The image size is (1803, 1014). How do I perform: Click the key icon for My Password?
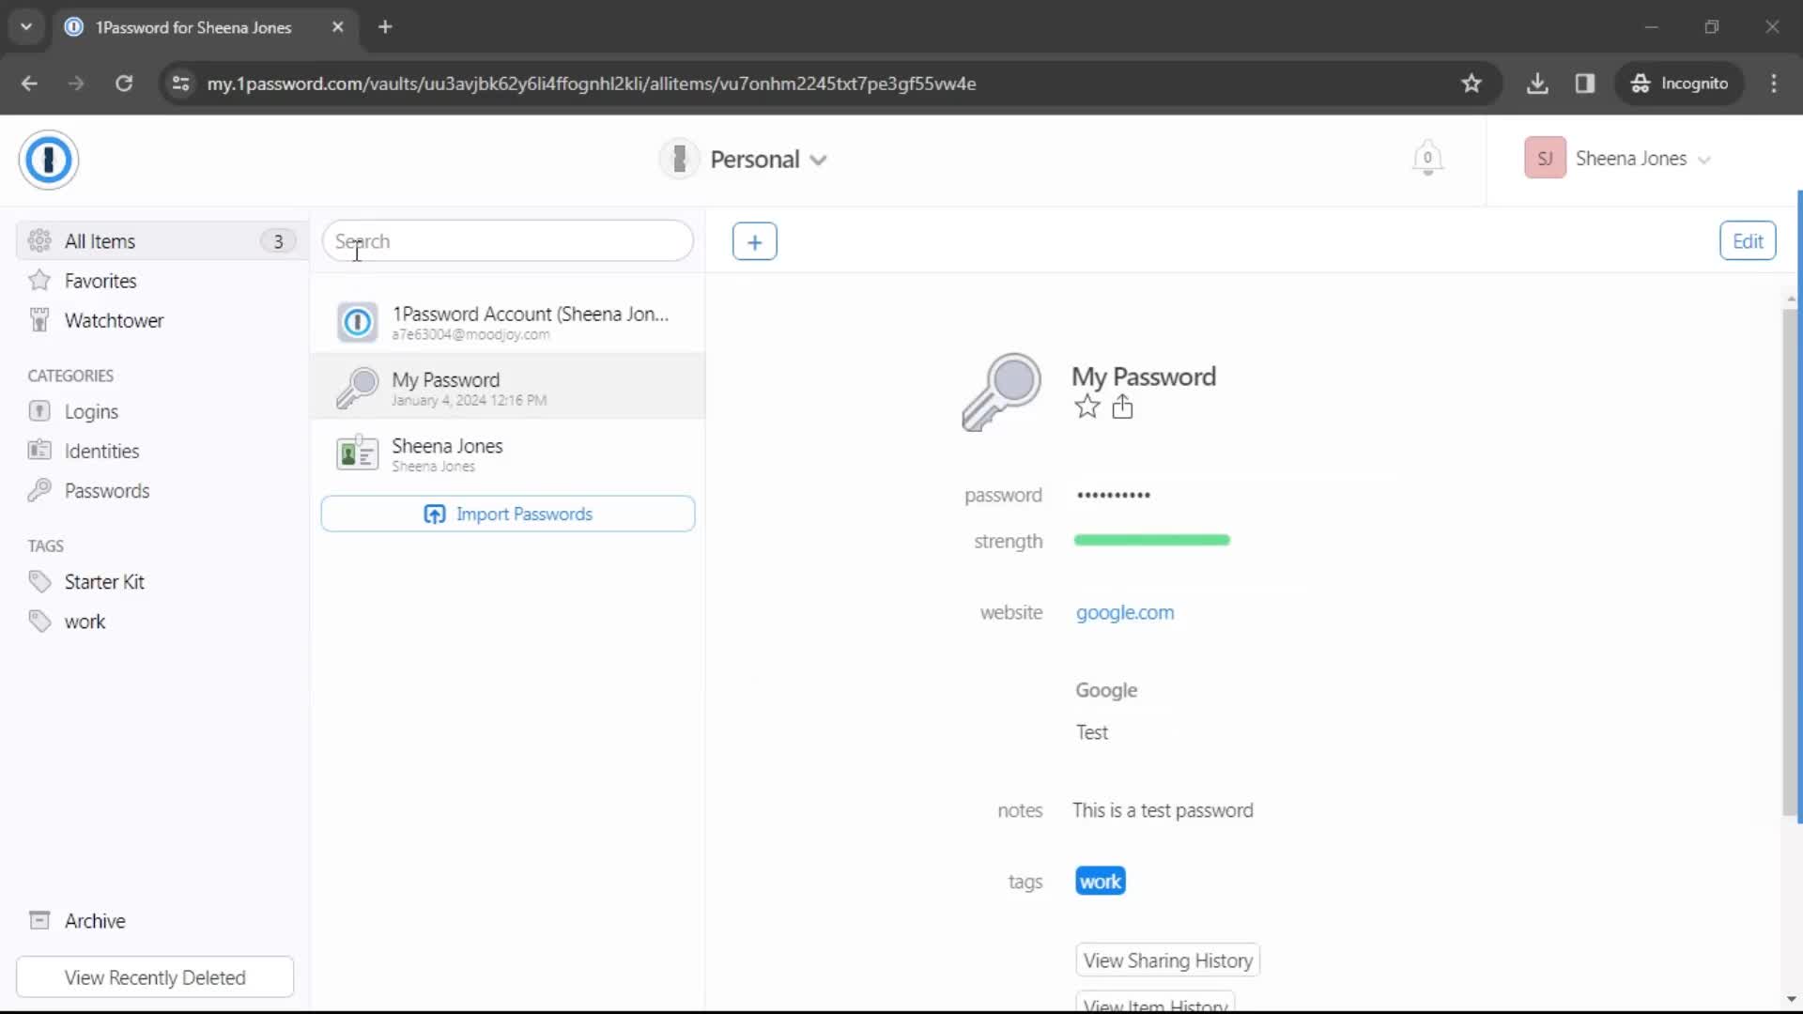(x=357, y=386)
